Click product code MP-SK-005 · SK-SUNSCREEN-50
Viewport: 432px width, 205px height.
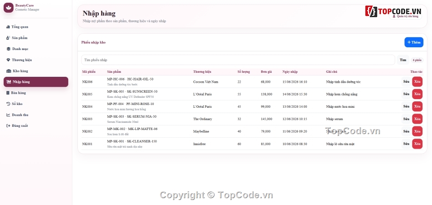132,92
